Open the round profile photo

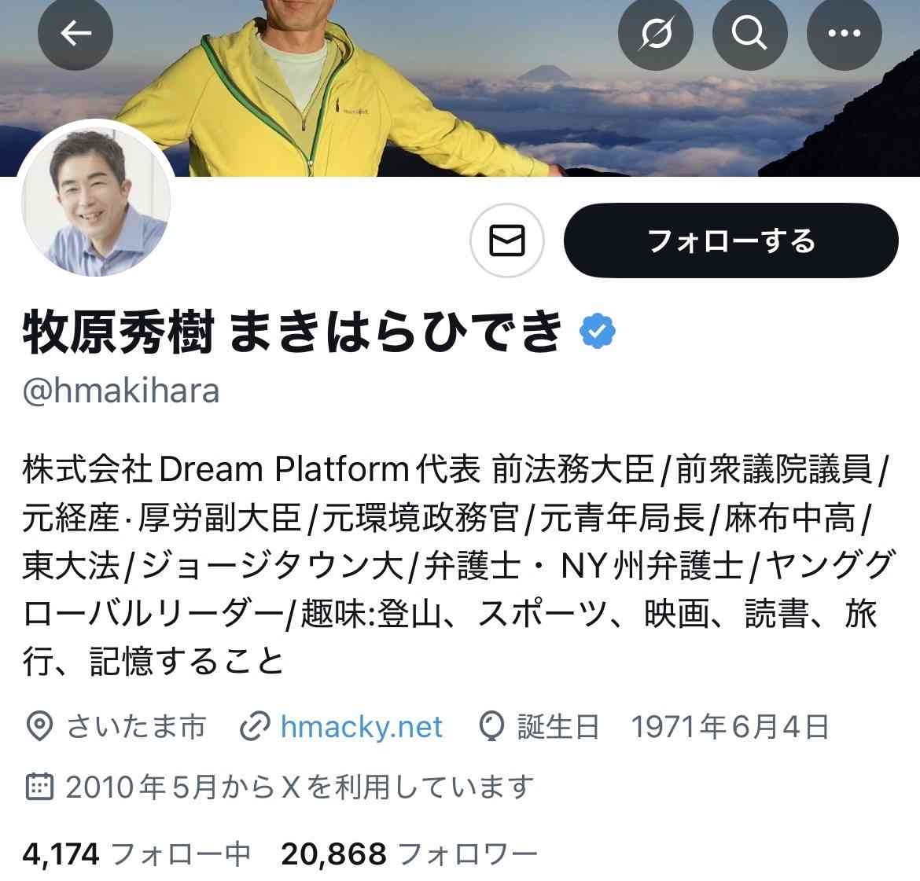coord(96,200)
